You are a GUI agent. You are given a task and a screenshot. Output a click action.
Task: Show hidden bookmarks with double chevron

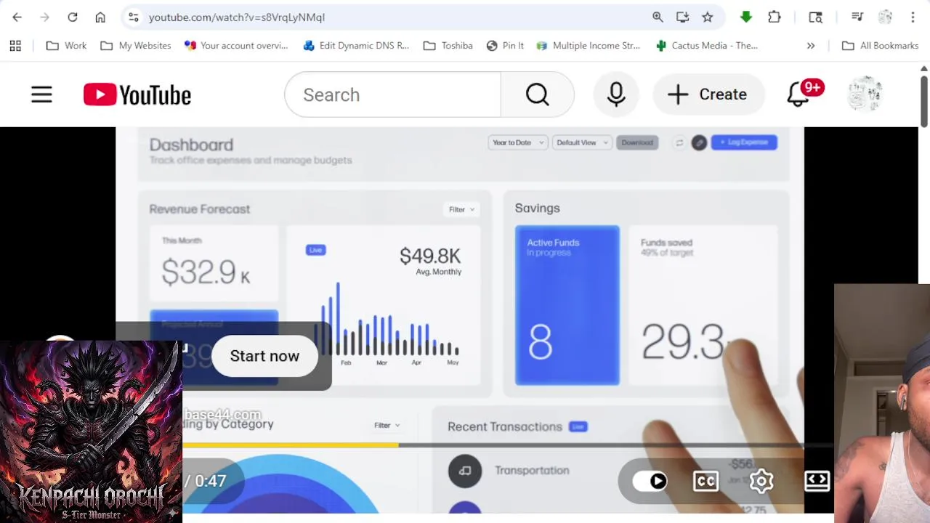point(811,45)
